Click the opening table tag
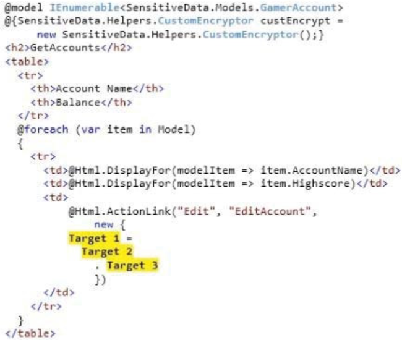 click(x=27, y=61)
